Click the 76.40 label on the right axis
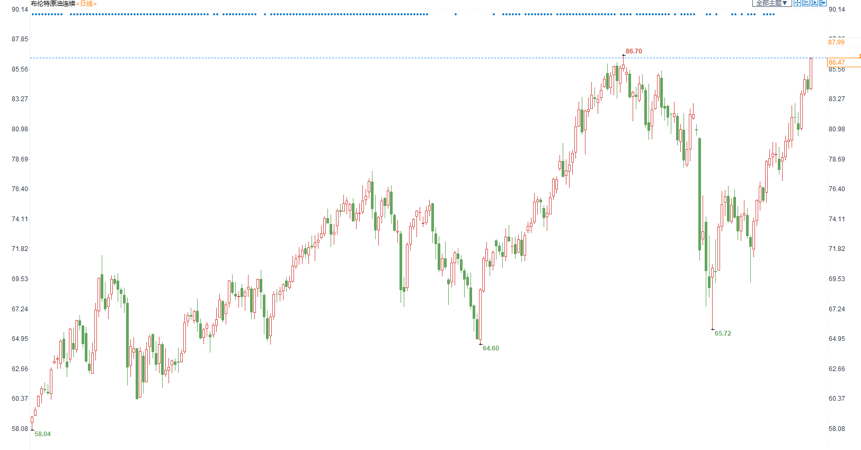Viewport: 861px width, 450px height. pos(837,189)
